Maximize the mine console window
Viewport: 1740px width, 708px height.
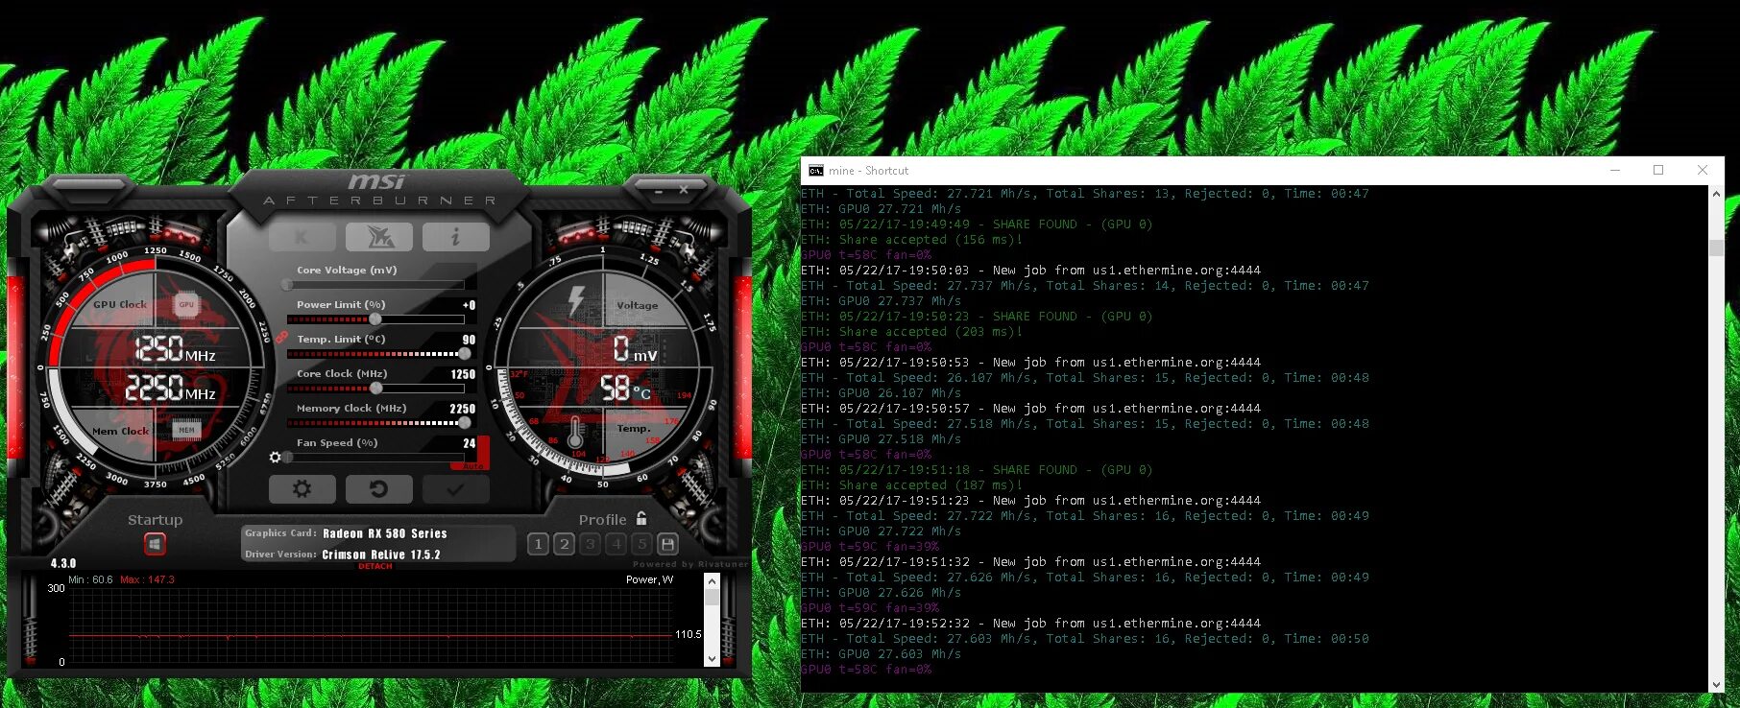[x=1658, y=170]
